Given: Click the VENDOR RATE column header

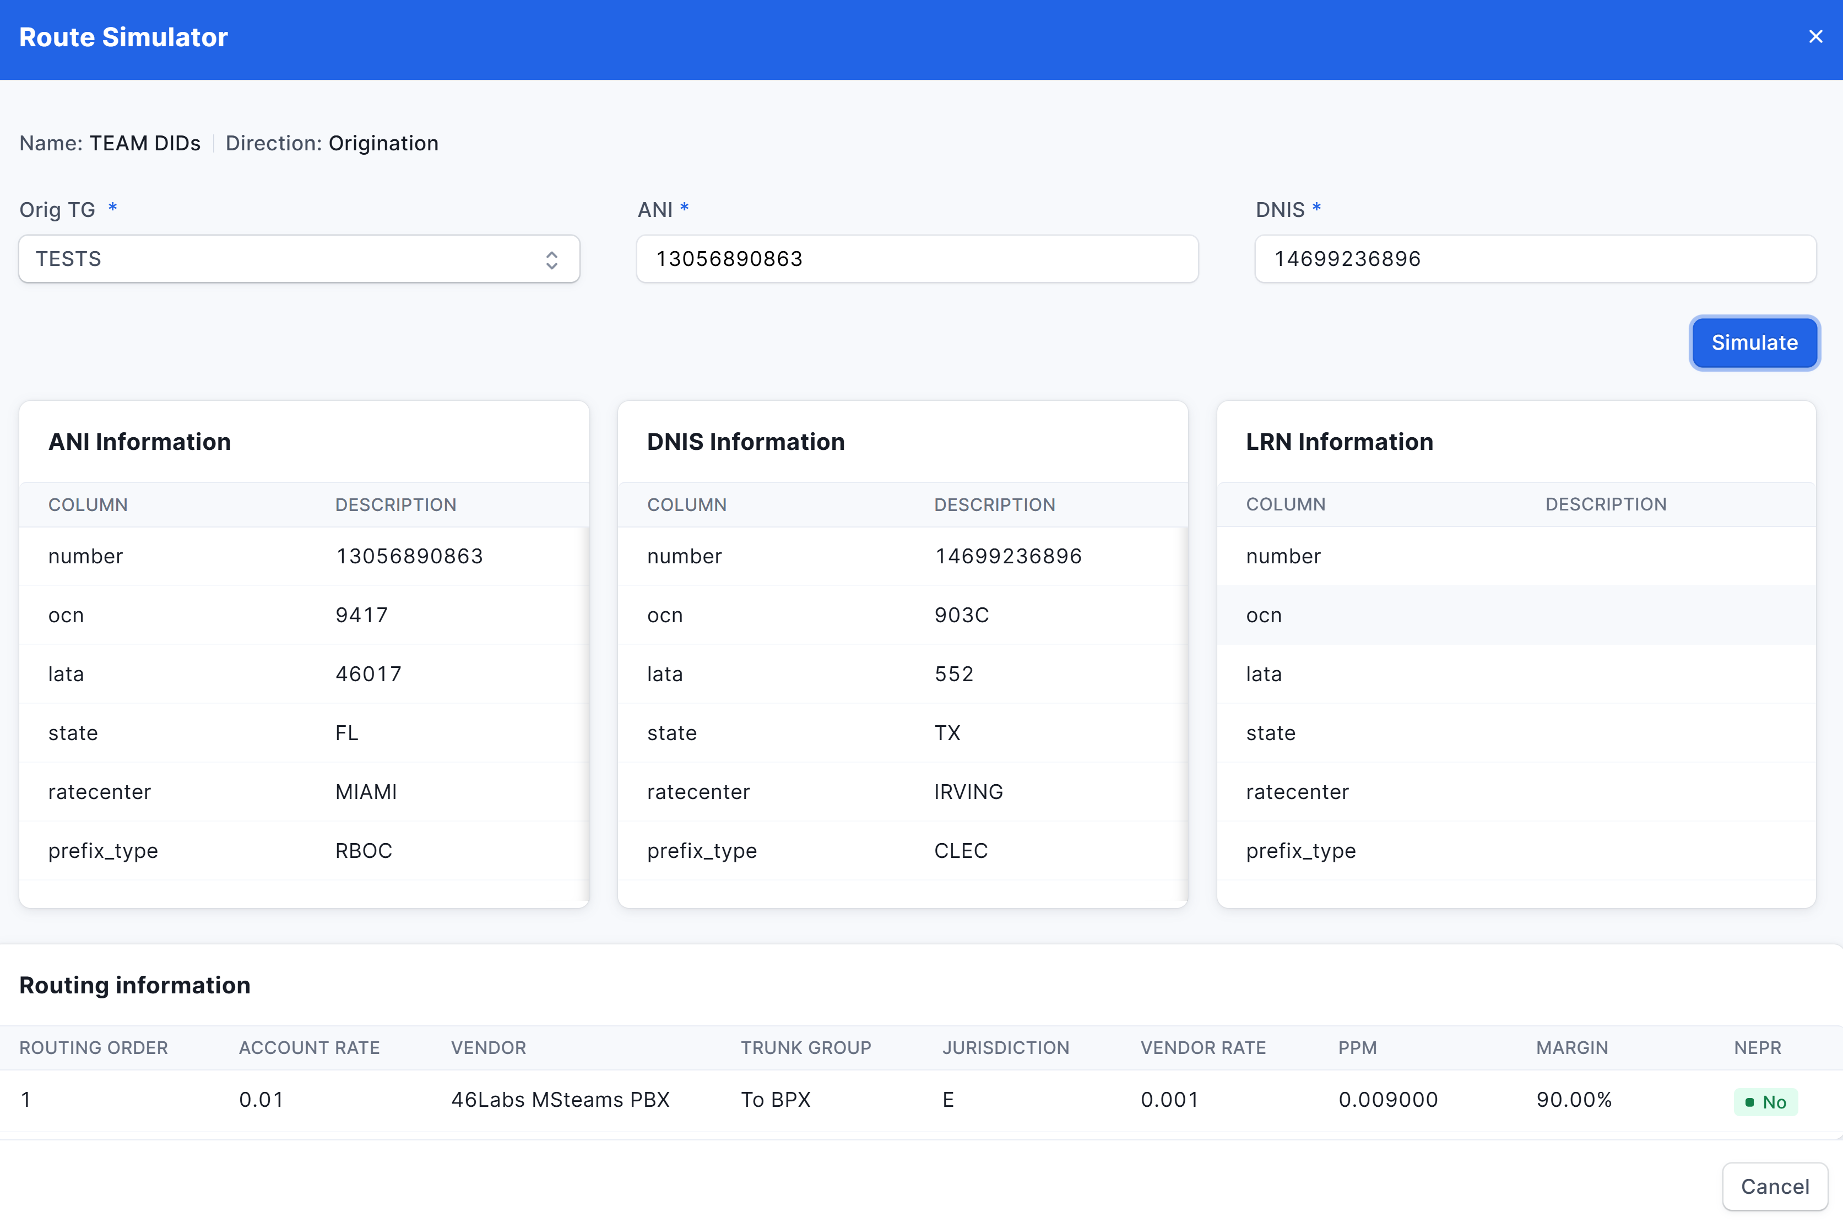Looking at the screenshot, I should pos(1202,1047).
